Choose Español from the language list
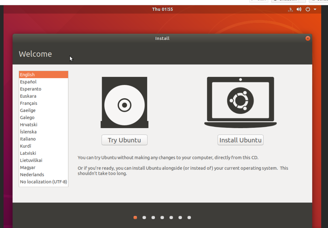The image size is (328, 228). (28, 82)
